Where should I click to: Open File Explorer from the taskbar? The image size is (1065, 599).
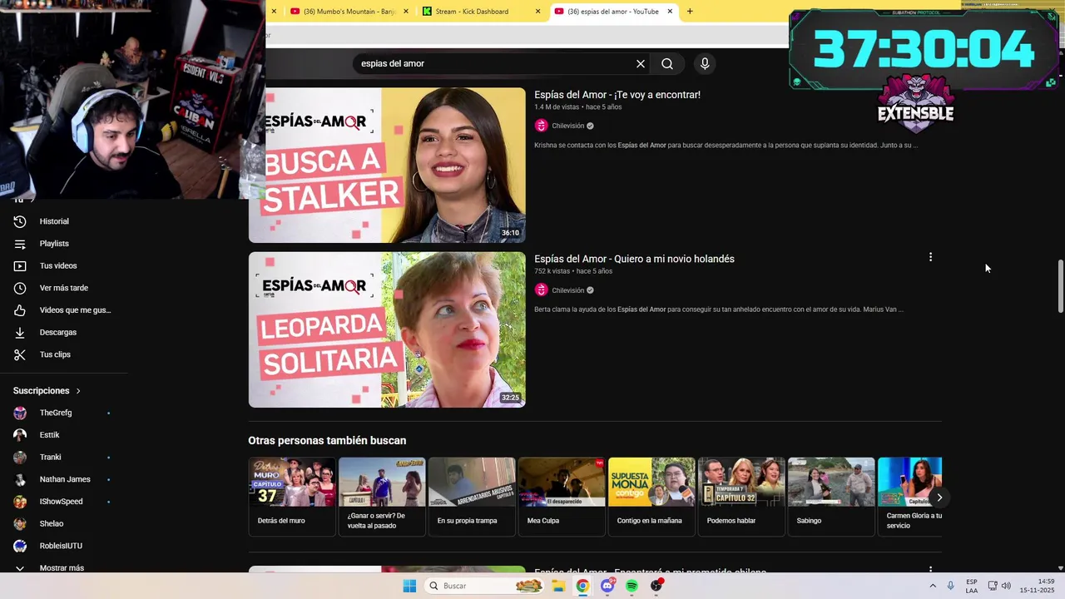tap(558, 586)
